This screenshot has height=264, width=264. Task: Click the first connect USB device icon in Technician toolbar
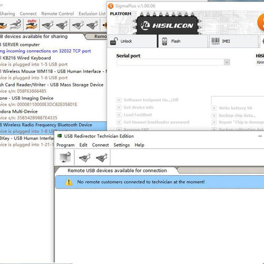tap(85, 157)
